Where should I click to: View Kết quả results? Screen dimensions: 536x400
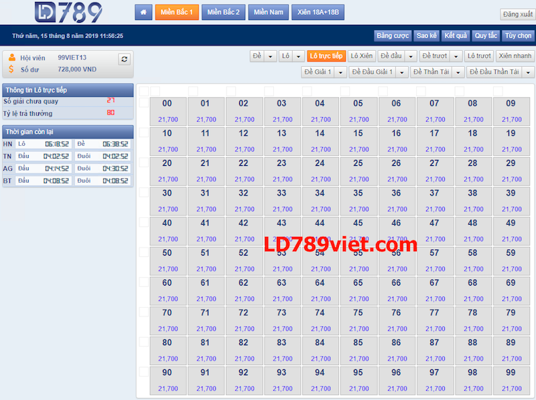tap(456, 35)
